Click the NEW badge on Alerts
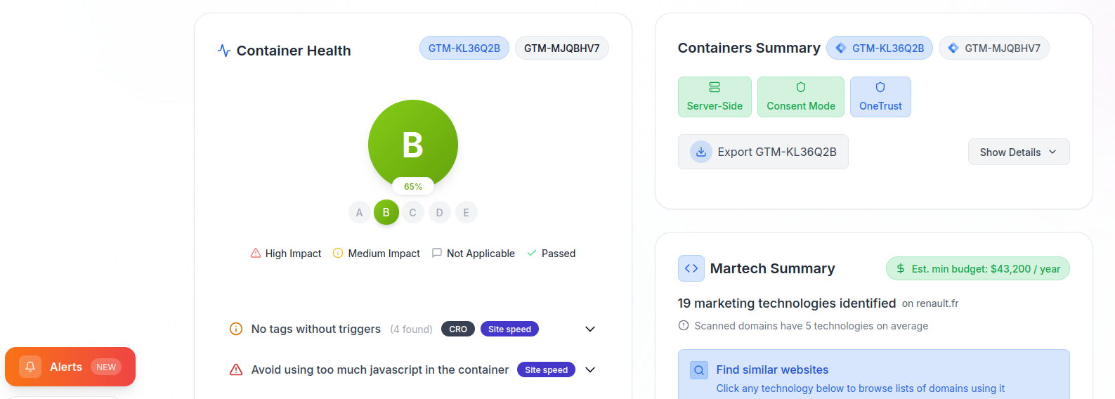This screenshot has width=1115, height=399. coord(106,367)
